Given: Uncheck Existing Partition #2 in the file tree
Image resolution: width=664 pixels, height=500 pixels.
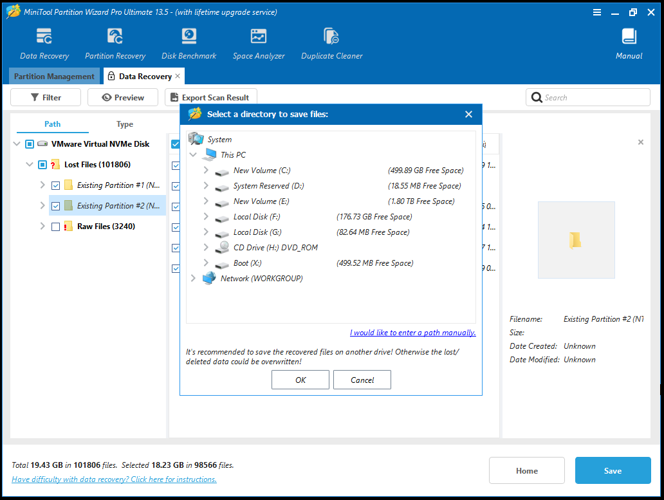Looking at the screenshot, I should click(x=55, y=206).
